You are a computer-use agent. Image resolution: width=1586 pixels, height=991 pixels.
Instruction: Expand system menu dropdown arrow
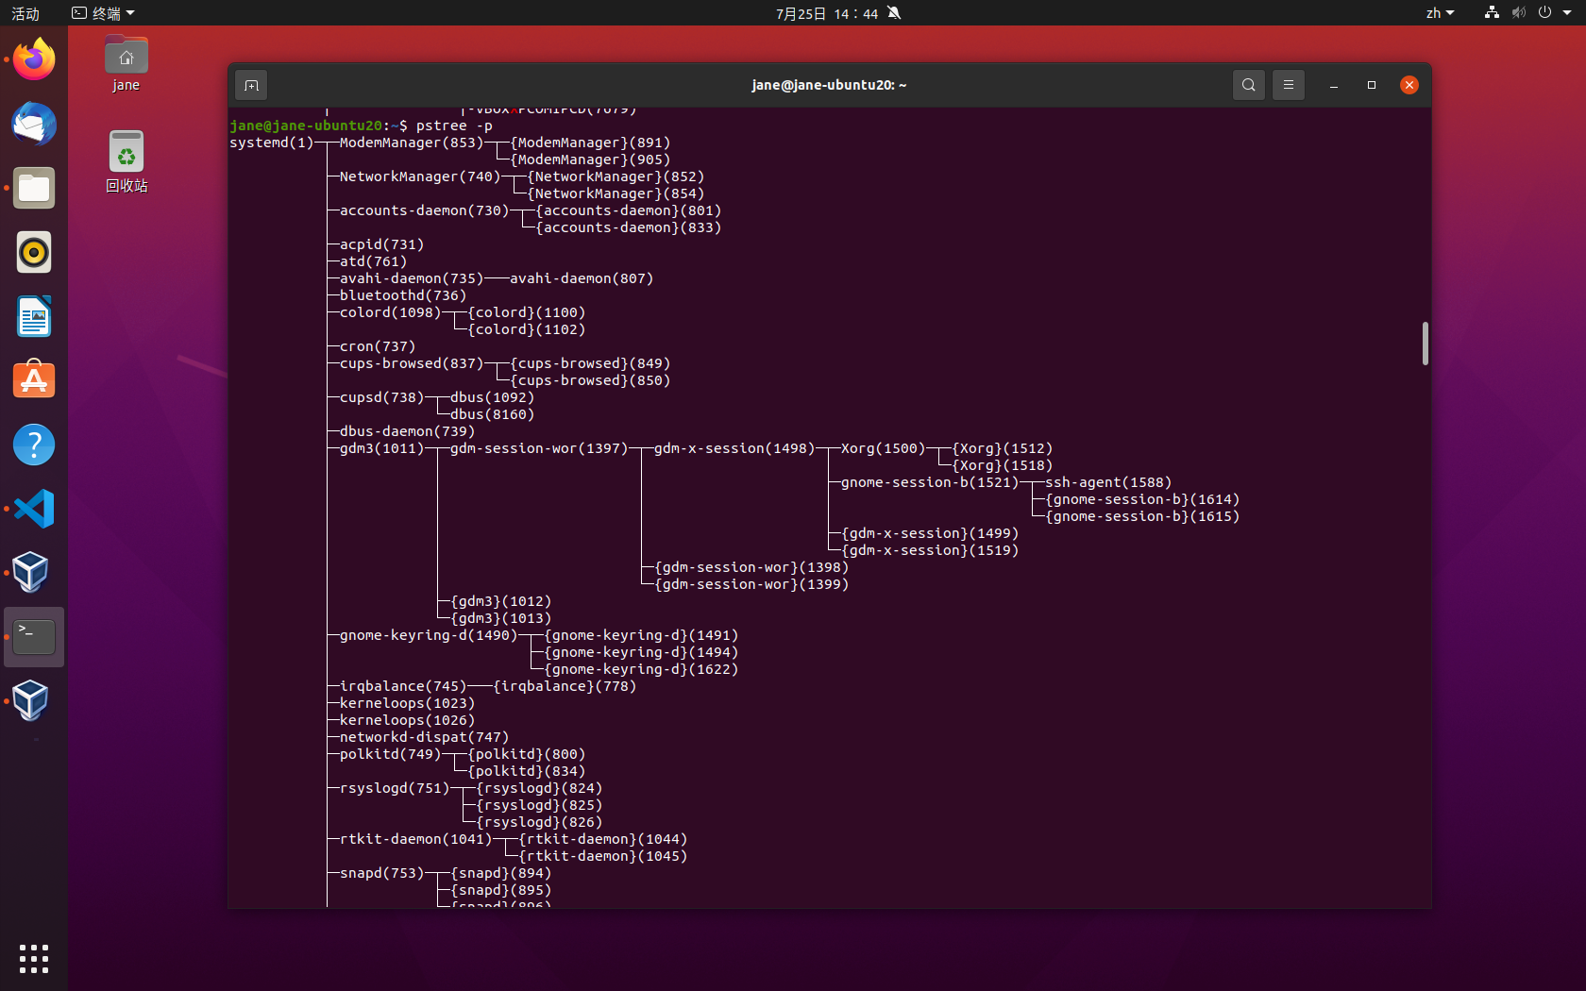(1567, 13)
